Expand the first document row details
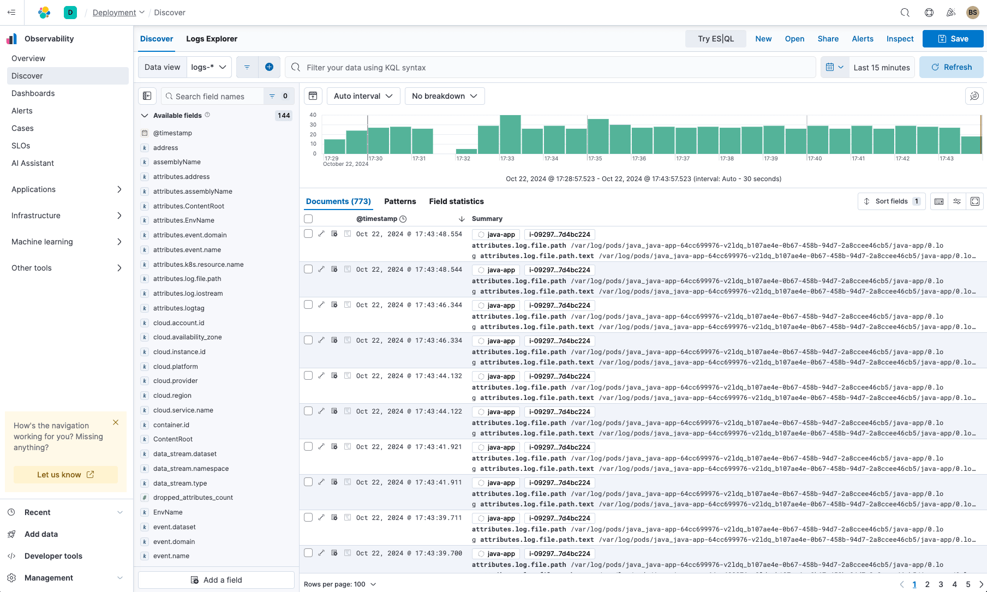This screenshot has width=987, height=592. click(x=321, y=234)
